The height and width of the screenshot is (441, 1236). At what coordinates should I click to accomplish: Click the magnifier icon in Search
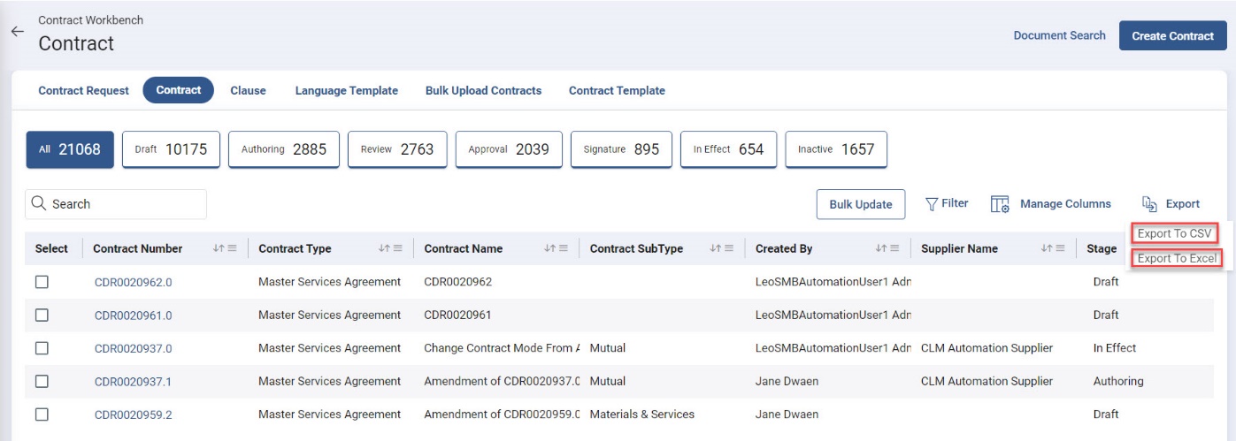coord(39,204)
